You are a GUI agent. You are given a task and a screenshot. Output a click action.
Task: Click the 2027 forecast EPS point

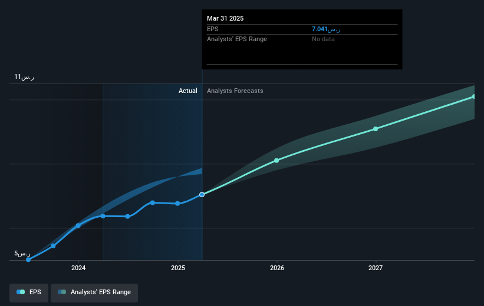pyautogui.click(x=376, y=129)
